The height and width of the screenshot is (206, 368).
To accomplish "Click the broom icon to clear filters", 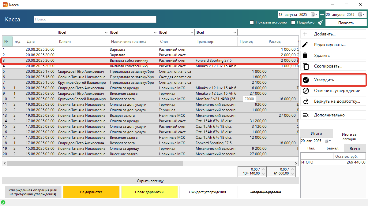I will point(321,22).
